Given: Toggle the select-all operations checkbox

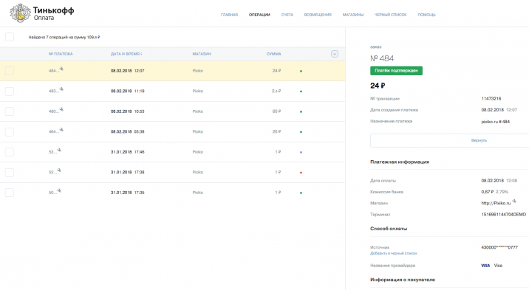Looking at the screenshot, I should (10, 37).
